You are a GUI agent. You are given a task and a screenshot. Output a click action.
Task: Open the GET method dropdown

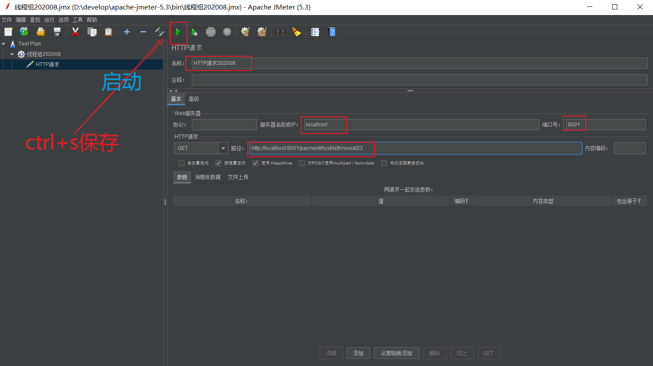click(x=223, y=148)
